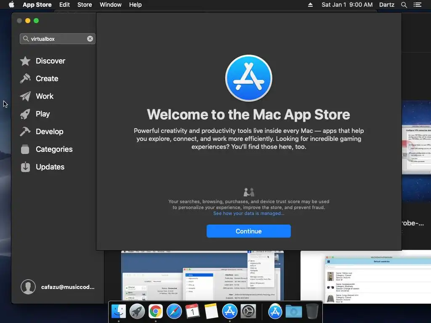Click the privacy handshake icon
Image resolution: width=431 pixels, height=323 pixels.
tap(249, 192)
